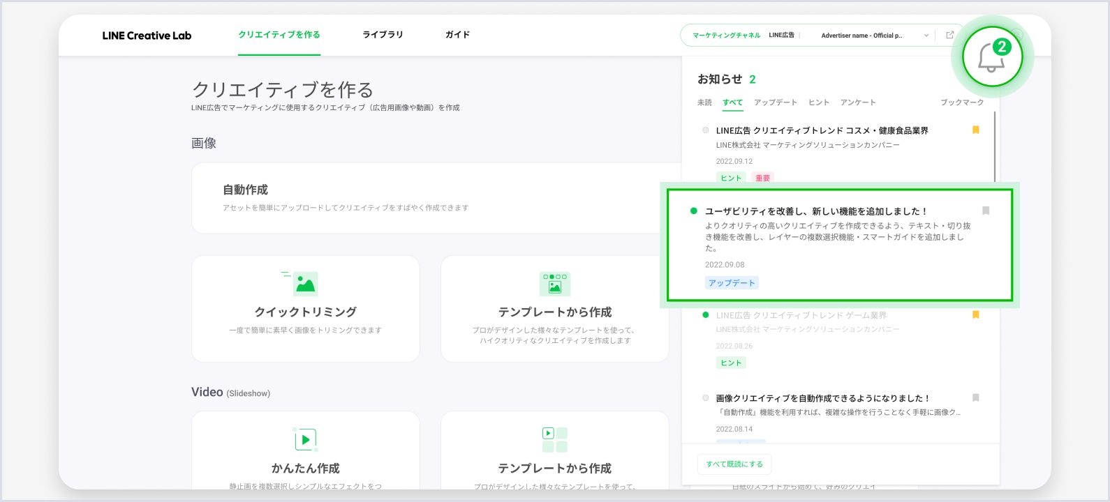
Task: Click the アップデート tag dated 2022.09.08
Action: (732, 283)
